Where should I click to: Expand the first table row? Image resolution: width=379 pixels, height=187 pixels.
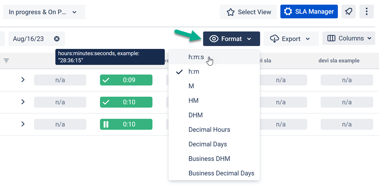(23, 80)
